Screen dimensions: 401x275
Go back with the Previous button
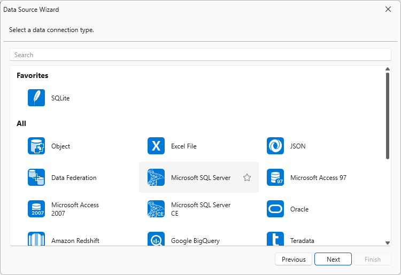(x=294, y=259)
